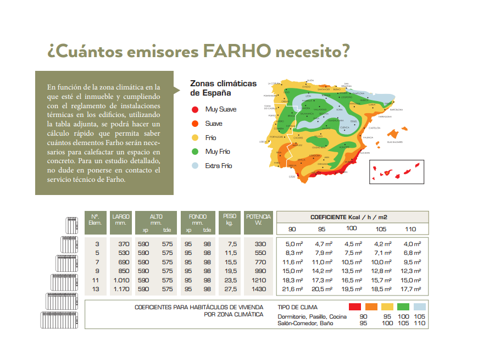
Task: Click the olive paragraph box about zona climática
Action: click(104, 133)
